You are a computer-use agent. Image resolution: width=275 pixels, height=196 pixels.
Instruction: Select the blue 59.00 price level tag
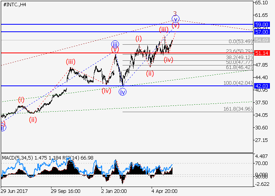point(262,24)
